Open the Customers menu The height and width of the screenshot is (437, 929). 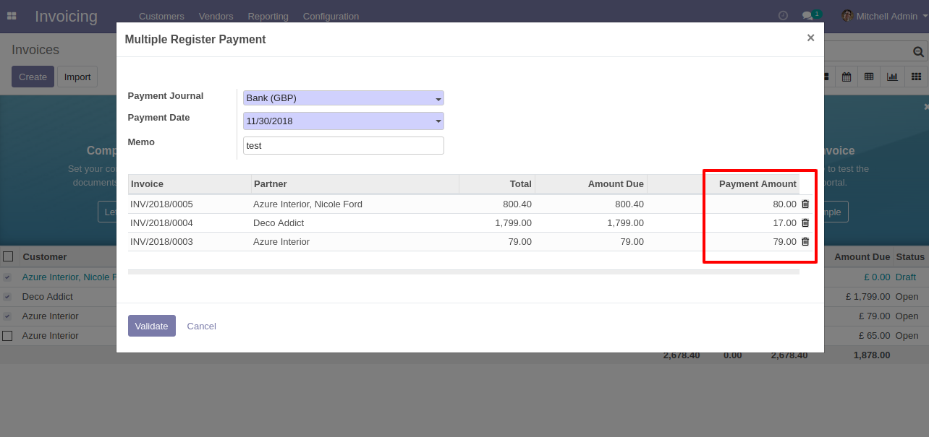point(161,16)
